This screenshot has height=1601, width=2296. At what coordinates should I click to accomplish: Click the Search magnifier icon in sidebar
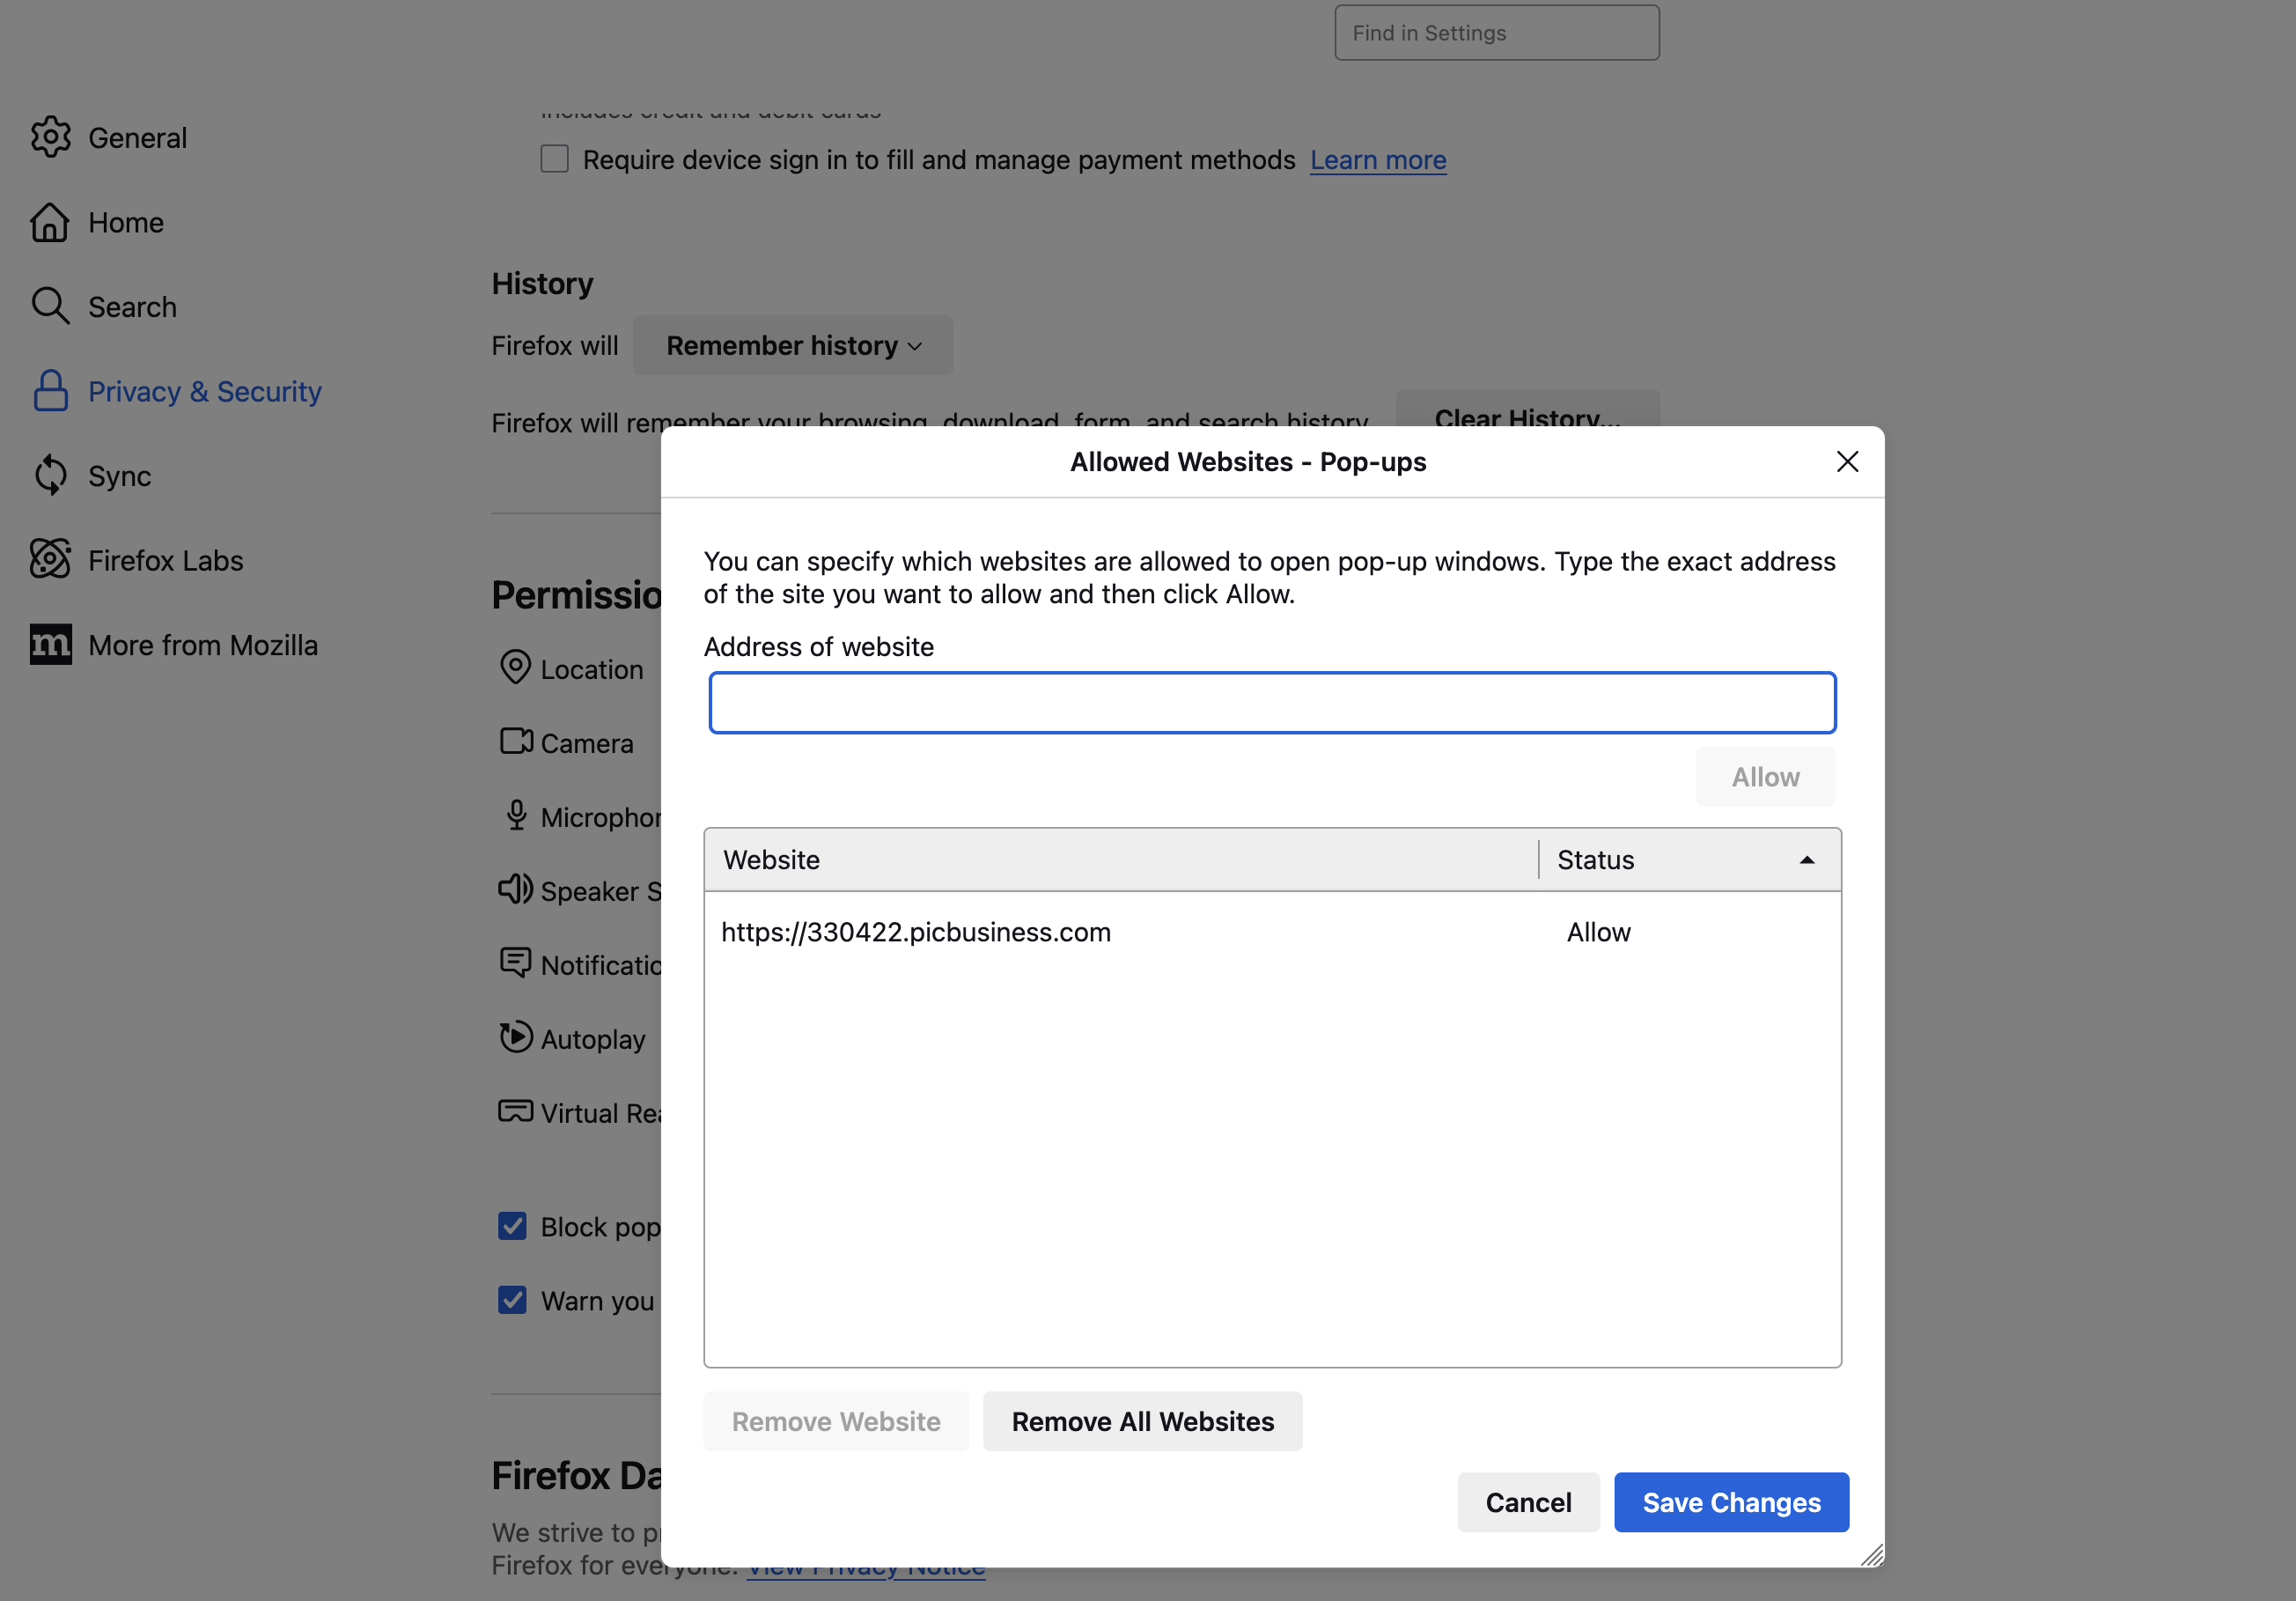tap(50, 306)
